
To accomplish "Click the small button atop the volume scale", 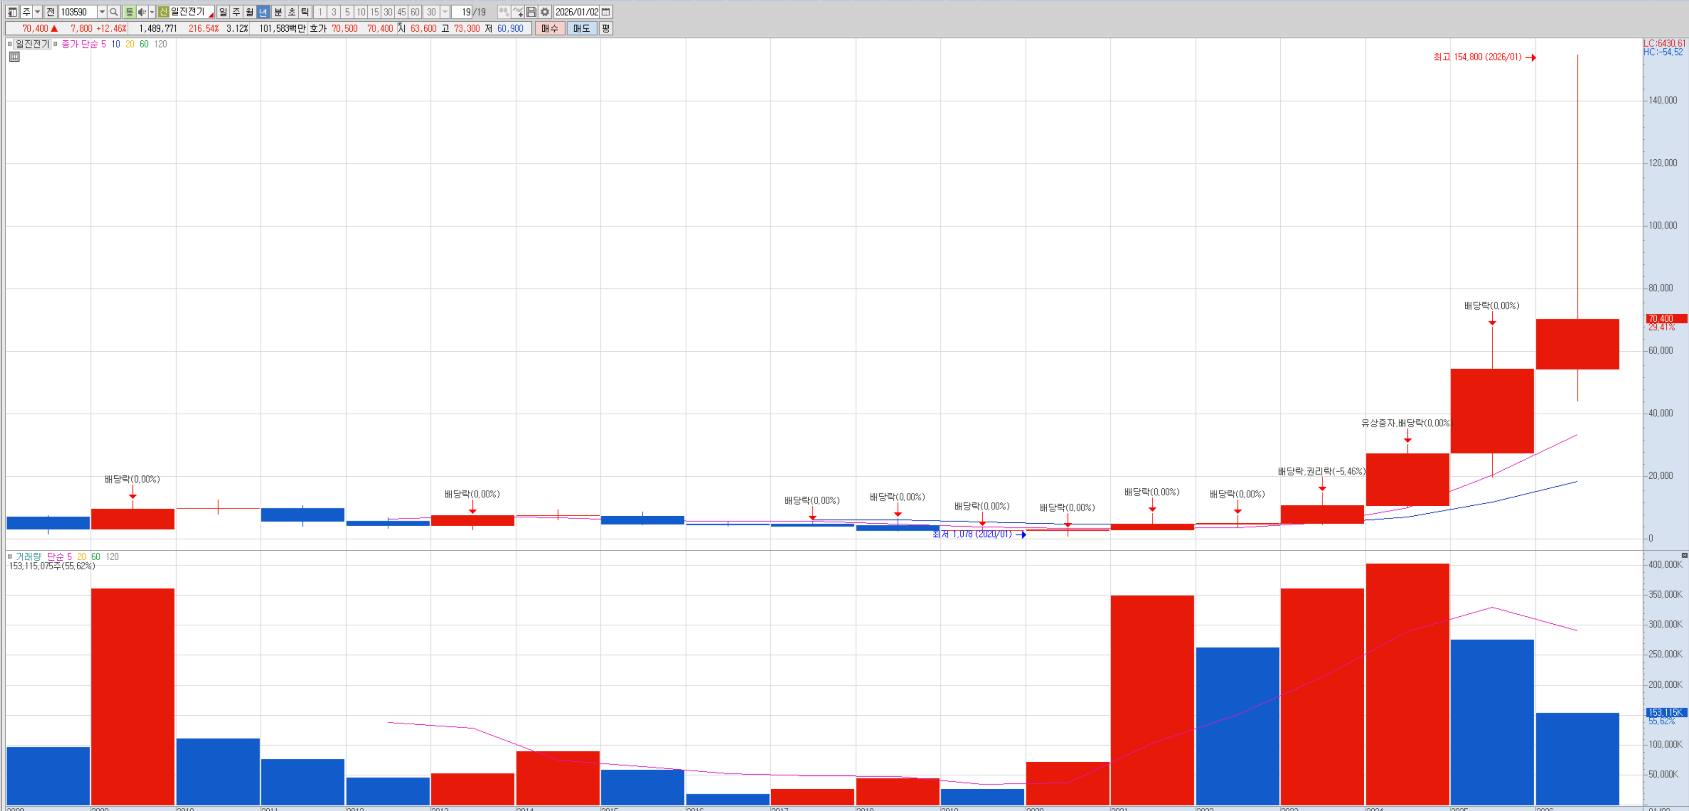I will tap(1684, 556).
